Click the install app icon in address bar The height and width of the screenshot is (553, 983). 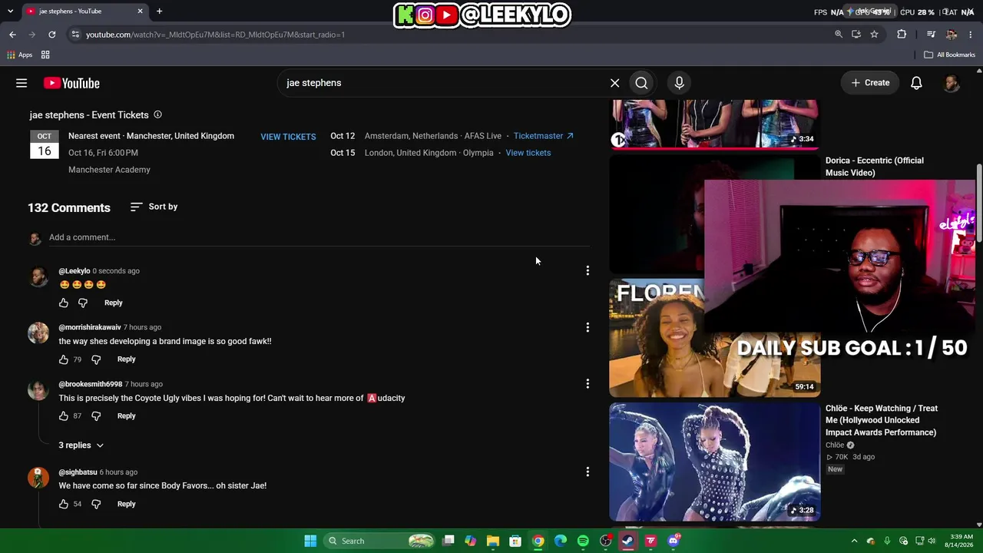pos(856,35)
